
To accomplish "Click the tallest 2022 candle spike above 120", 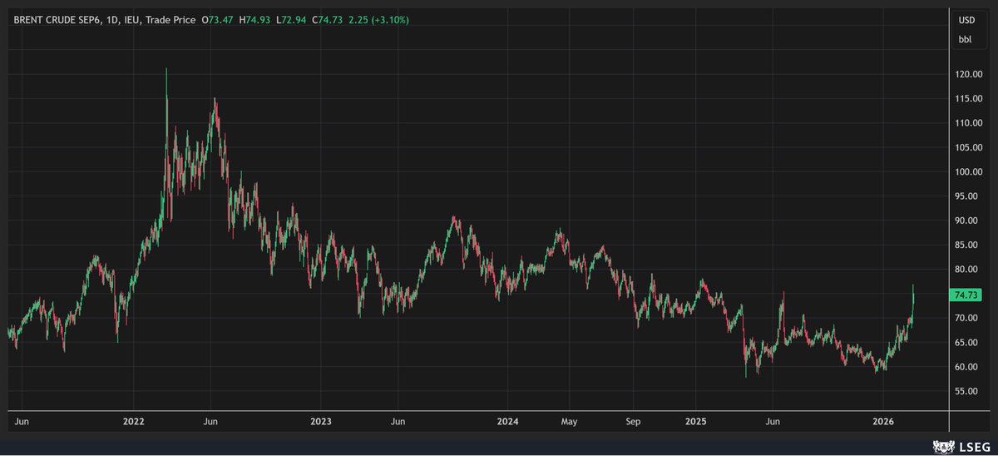I will tap(166, 83).
